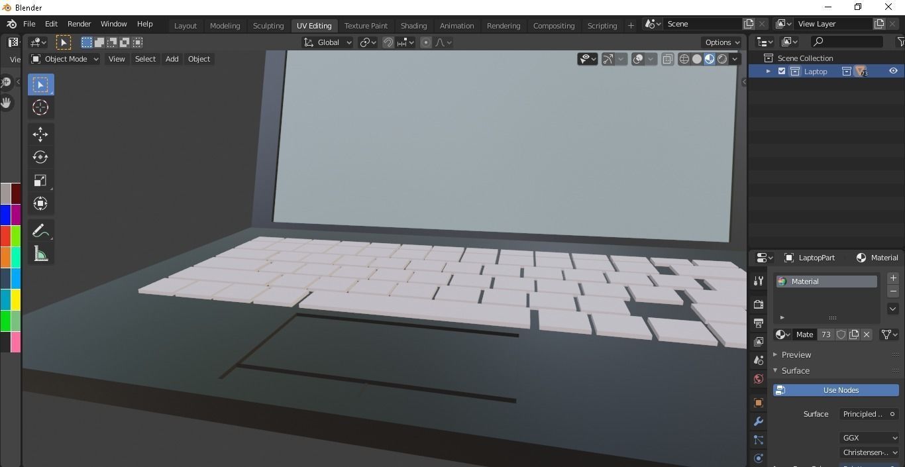This screenshot has height=467, width=905.
Task: Switch to Shading workspace tab
Action: pos(413,26)
